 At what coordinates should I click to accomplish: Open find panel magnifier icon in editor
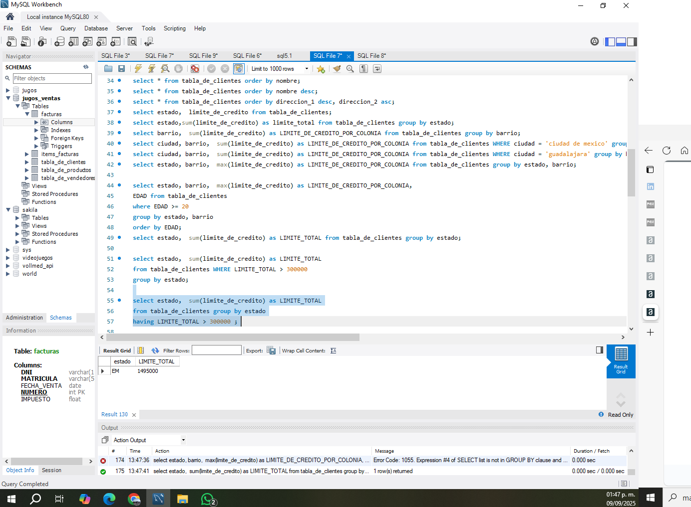[x=350, y=69]
